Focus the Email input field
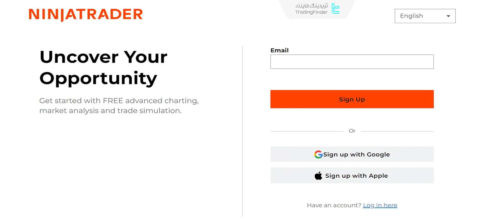501x219 pixels. 352,62
